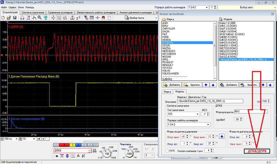Image resolution: width=277 pixels, height=164 pixels.
Task: Switch to Сравнение цилиндров tab
Action: point(60,13)
